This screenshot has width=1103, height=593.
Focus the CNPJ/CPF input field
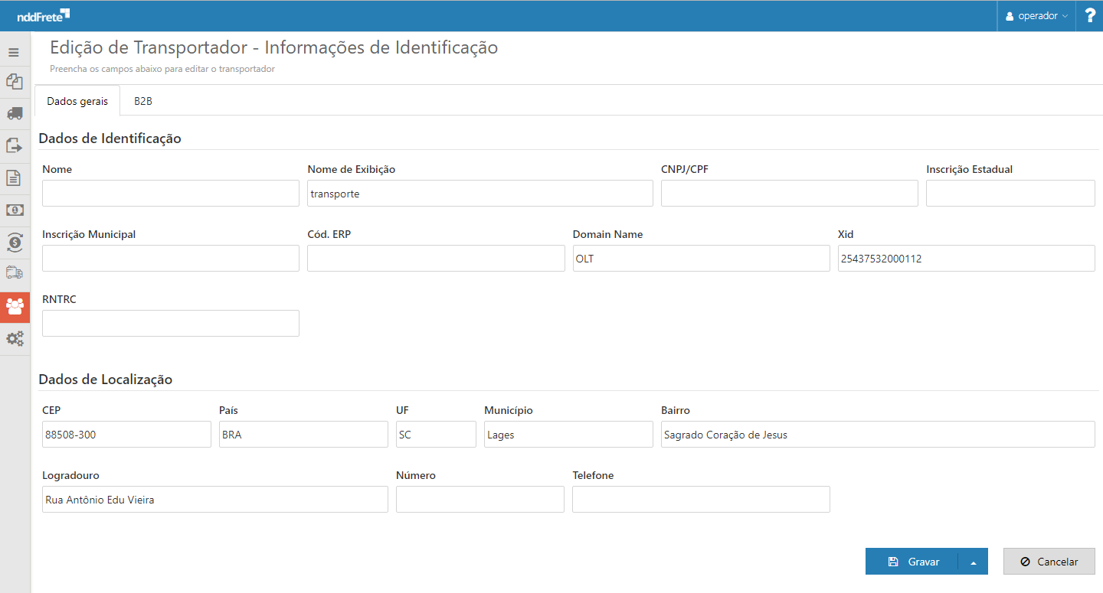(x=789, y=194)
